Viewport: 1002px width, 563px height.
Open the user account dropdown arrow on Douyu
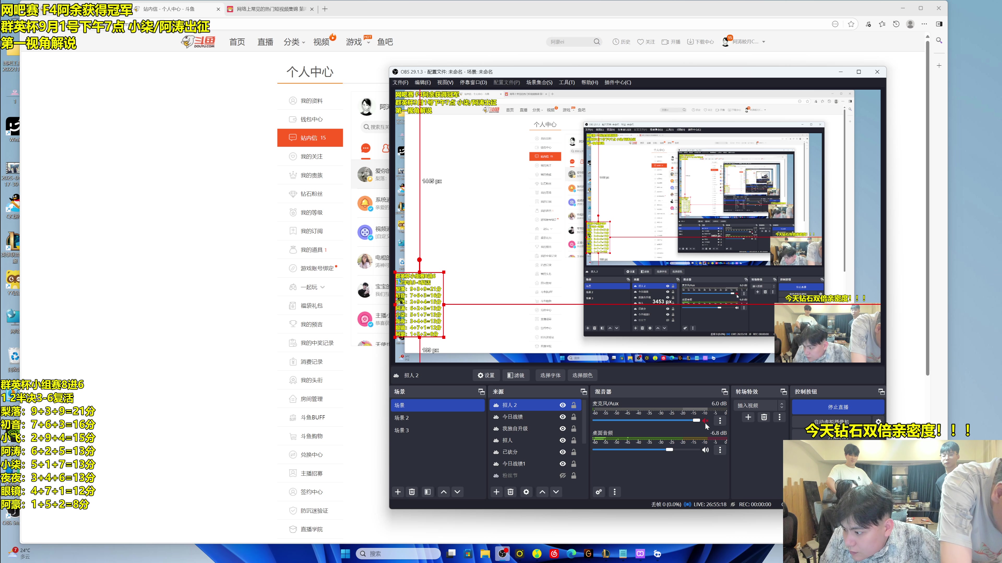(764, 42)
